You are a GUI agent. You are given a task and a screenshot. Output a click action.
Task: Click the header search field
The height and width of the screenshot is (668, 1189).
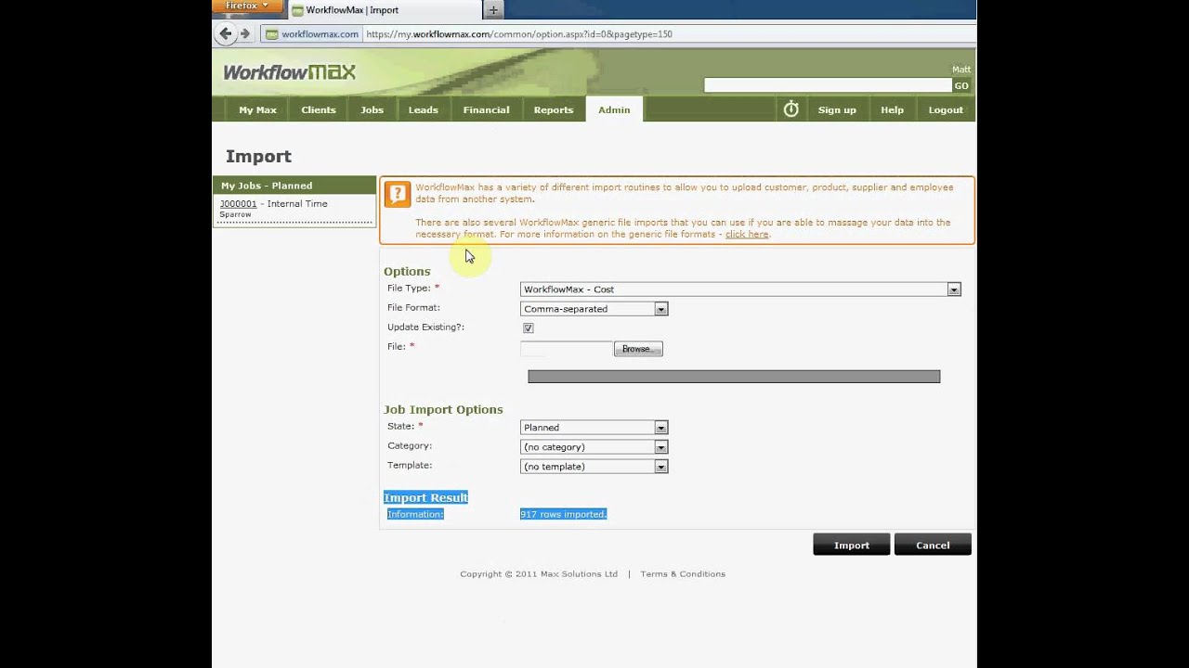point(828,85)
